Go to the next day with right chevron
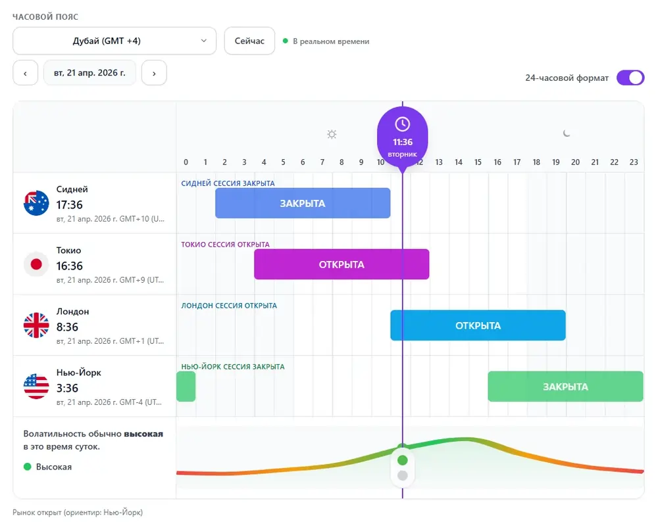Image resolution: width=658 pixels, height=522 pixels. pyautogui.click(x=154, y=73)
